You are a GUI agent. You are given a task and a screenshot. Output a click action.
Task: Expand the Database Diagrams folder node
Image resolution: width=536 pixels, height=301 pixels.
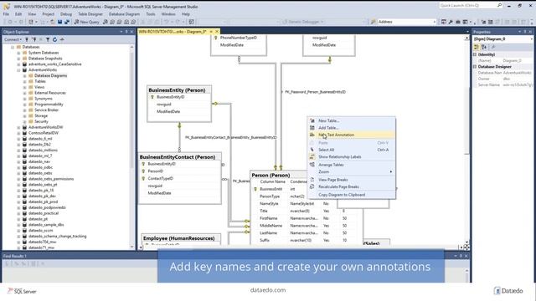[24, 75]
